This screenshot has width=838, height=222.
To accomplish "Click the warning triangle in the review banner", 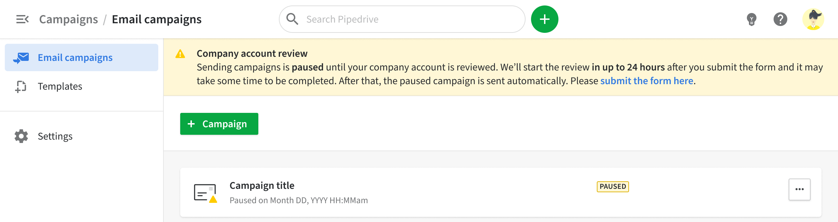I will [180, 54].
